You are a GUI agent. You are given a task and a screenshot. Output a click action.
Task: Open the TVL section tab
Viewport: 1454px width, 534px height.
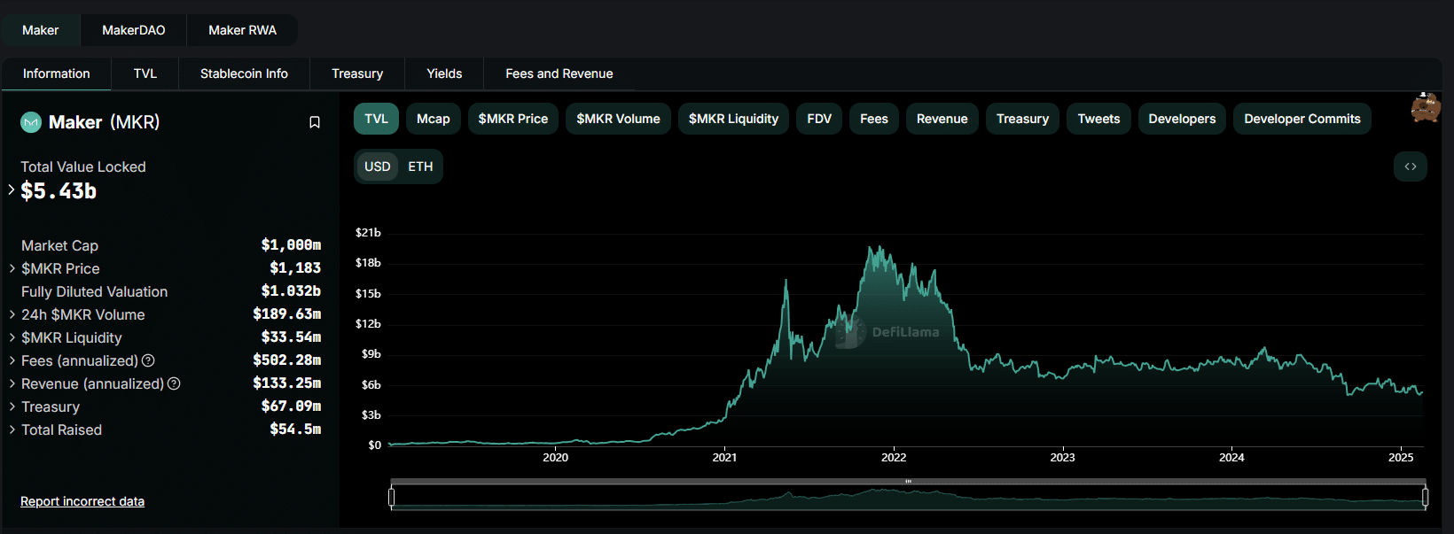(x=145, y=74)
